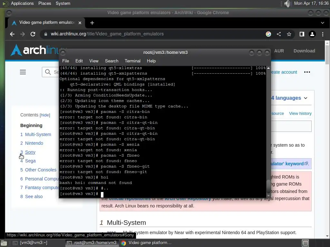
Task: Open Chrome profile avatar
Action: (x=312, y=34)
